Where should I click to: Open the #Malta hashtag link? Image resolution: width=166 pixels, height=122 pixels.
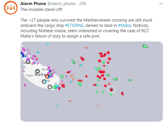(x=125, y=25)
